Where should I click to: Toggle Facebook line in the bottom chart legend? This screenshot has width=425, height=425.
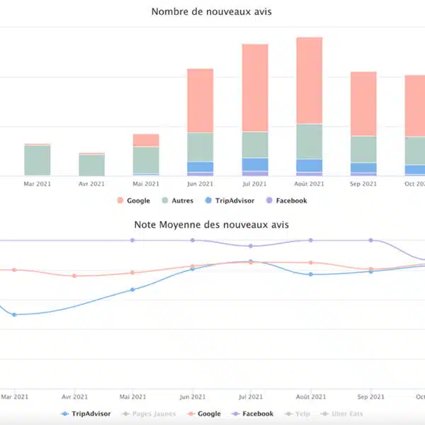pyautogui.click(x=253, y=414)
